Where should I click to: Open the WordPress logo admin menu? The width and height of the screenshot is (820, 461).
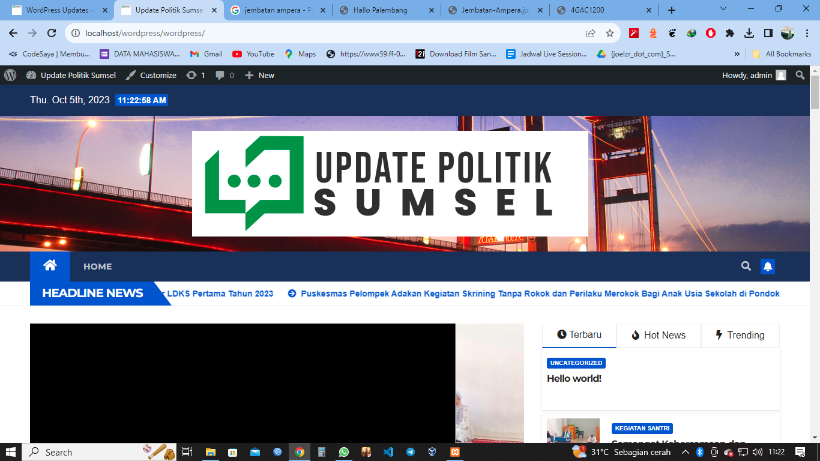[x=10, y=75]
